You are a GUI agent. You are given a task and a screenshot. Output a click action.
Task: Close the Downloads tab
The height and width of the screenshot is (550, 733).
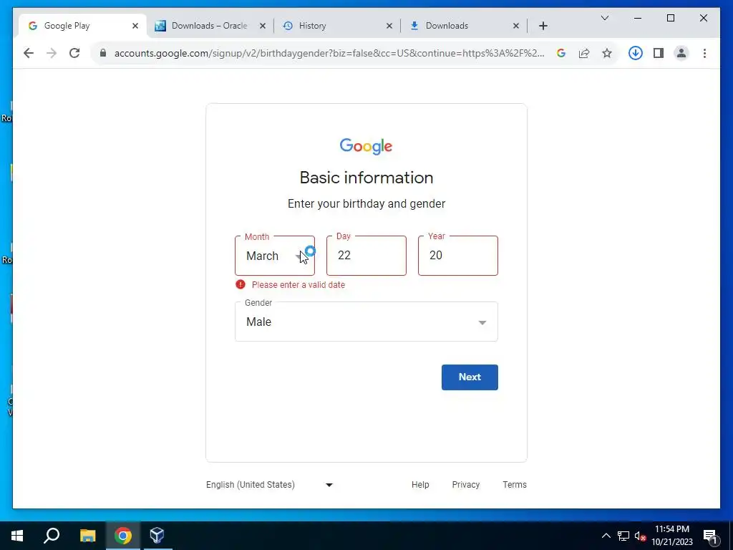coord(516,26)
